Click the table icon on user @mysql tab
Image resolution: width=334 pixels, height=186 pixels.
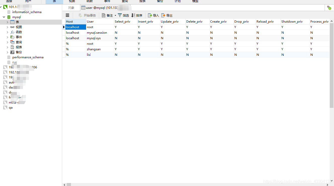pos(83,8)
